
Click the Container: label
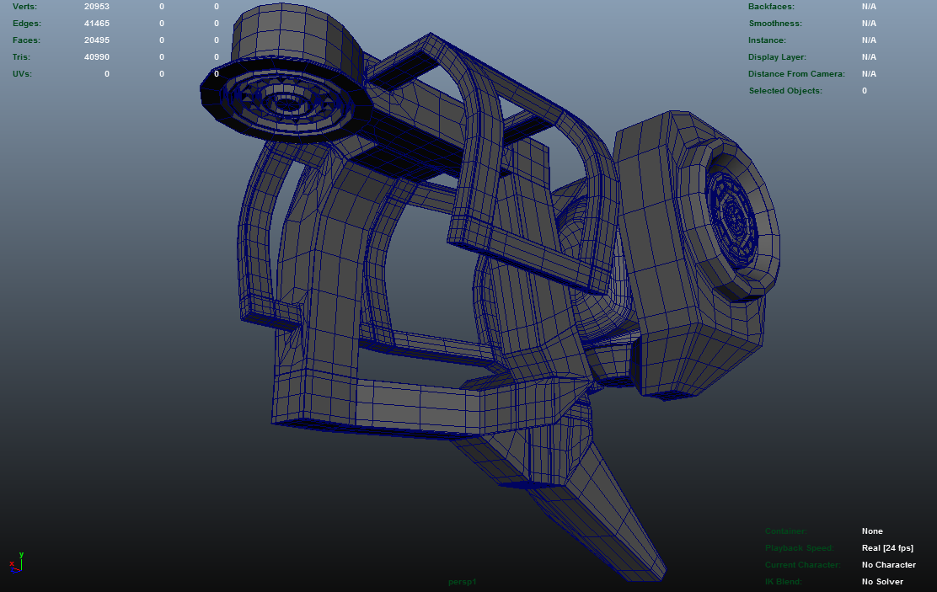[x=786, y=531]
